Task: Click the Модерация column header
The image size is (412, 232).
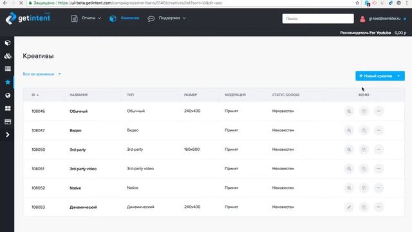Action: click(x=235, y=95)
